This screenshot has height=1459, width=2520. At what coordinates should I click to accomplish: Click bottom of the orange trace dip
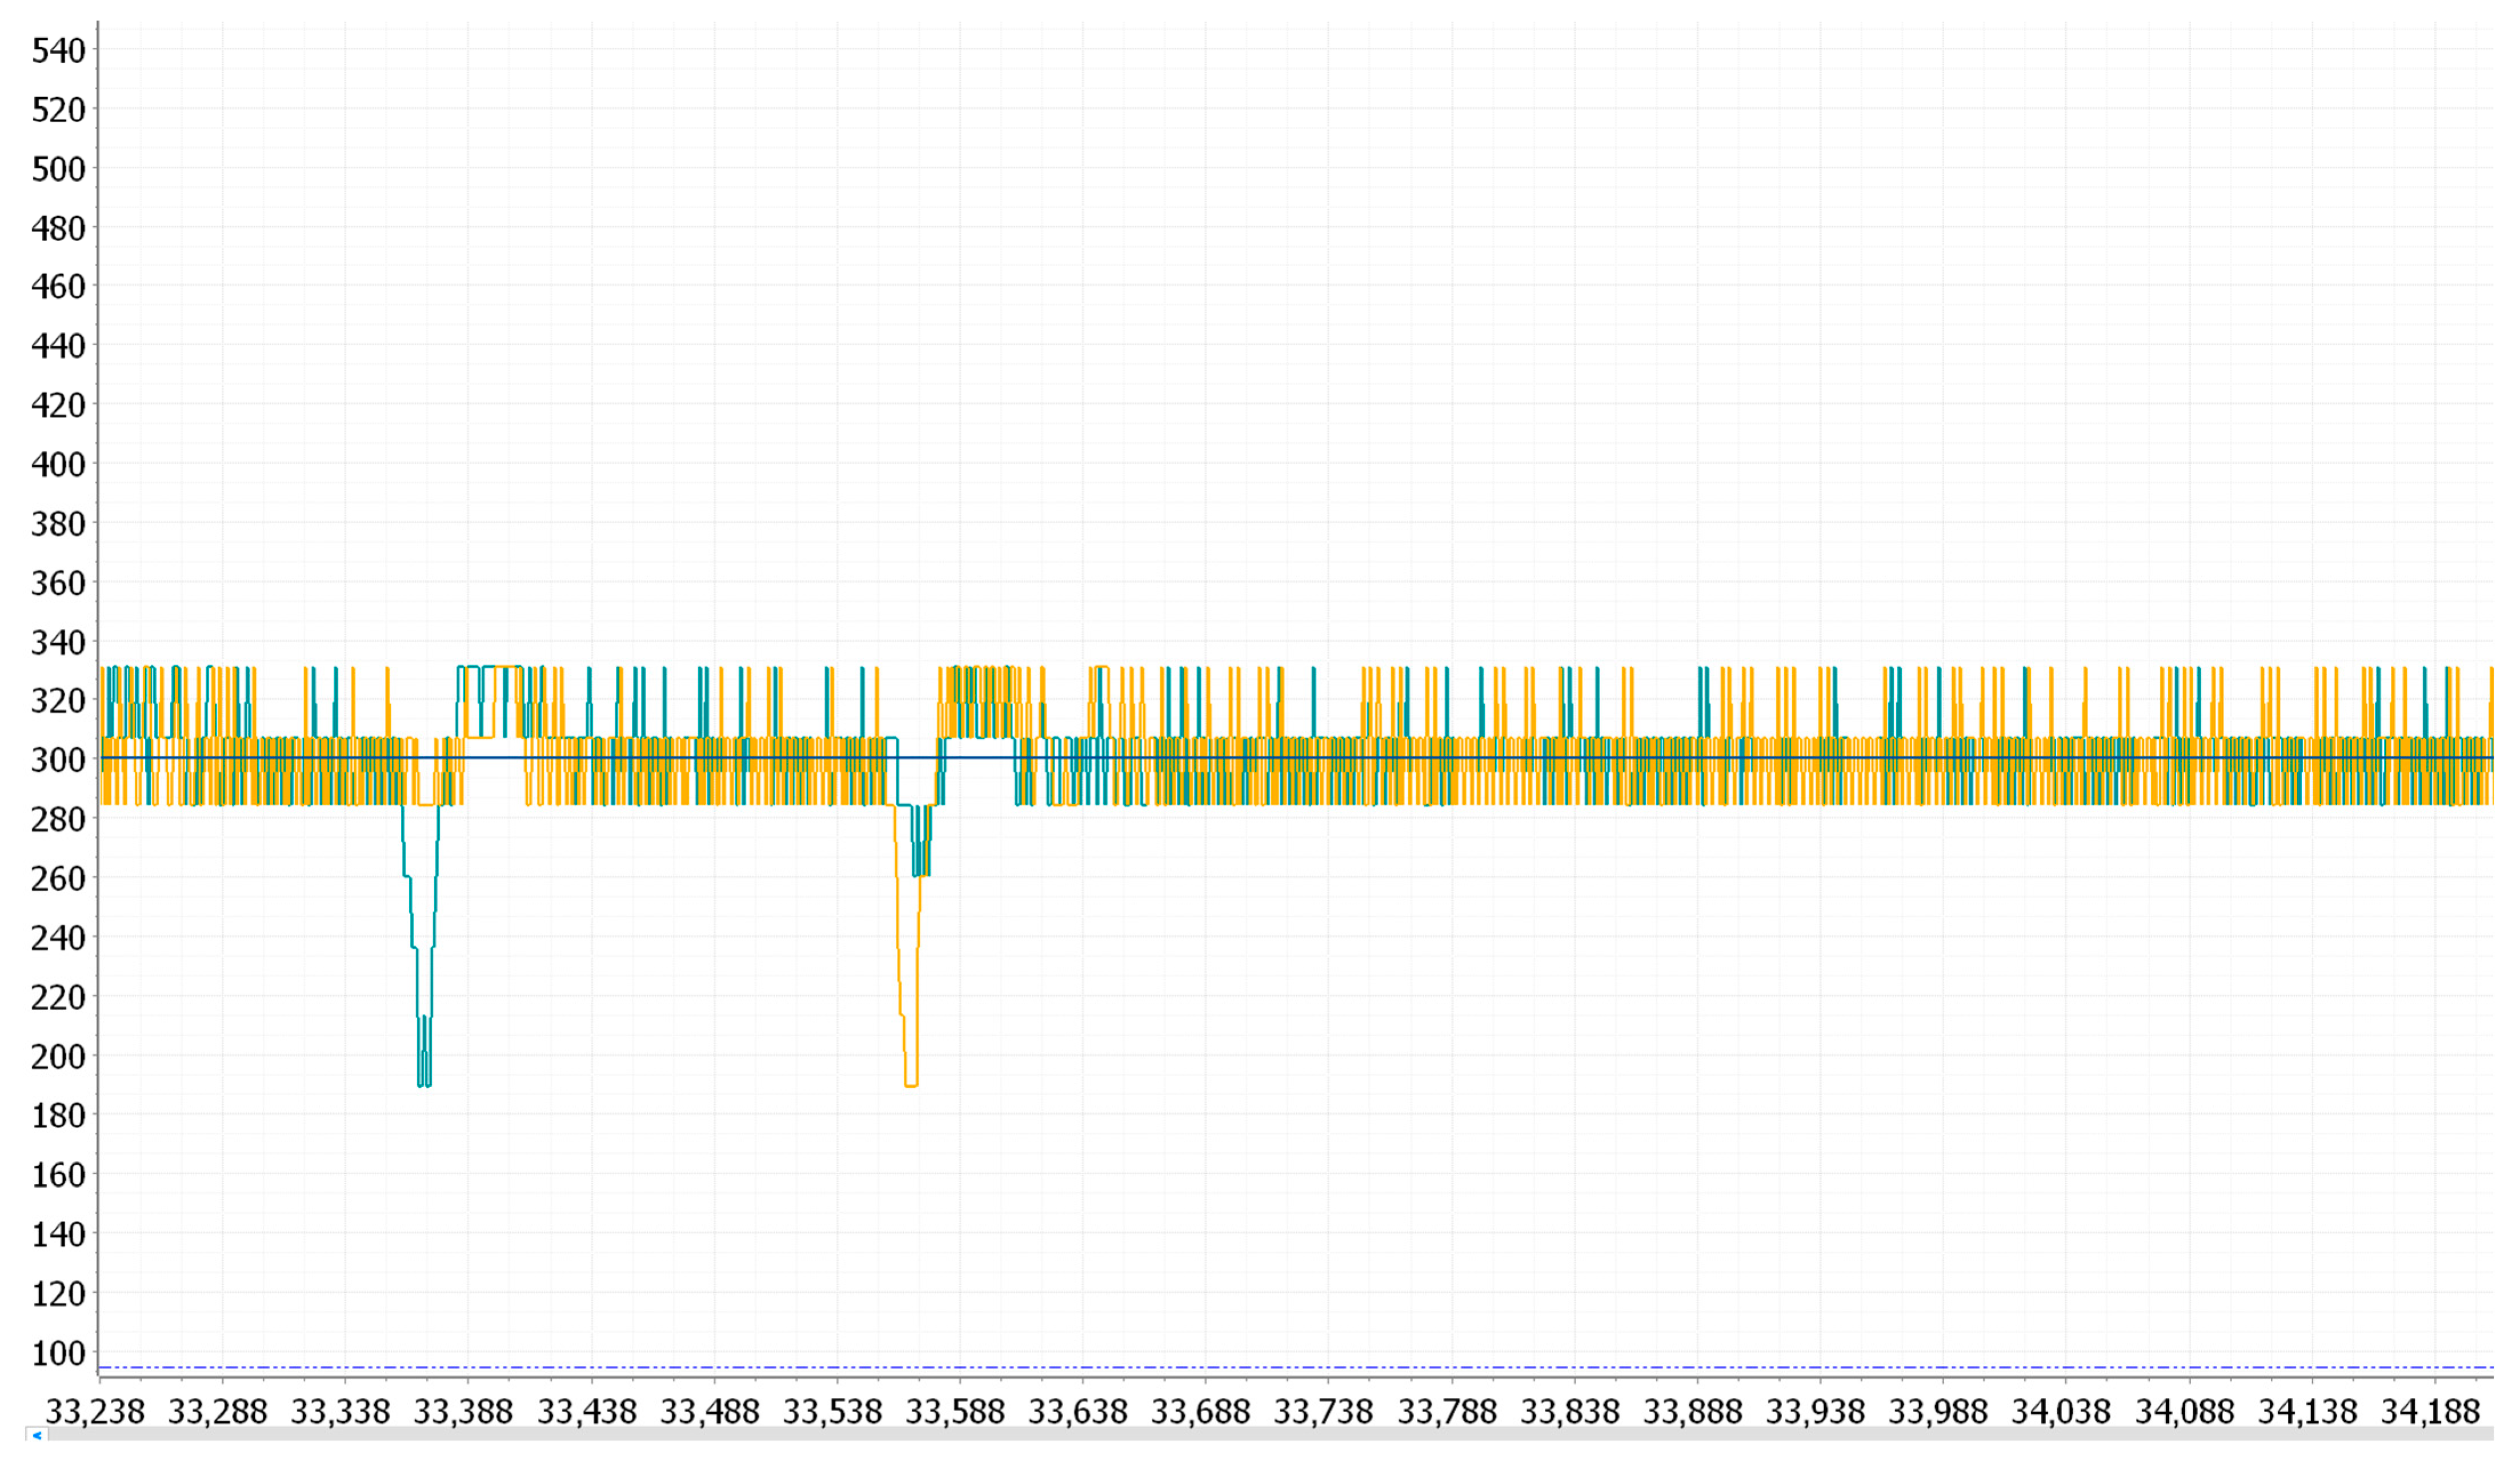tap(911, 1085)
